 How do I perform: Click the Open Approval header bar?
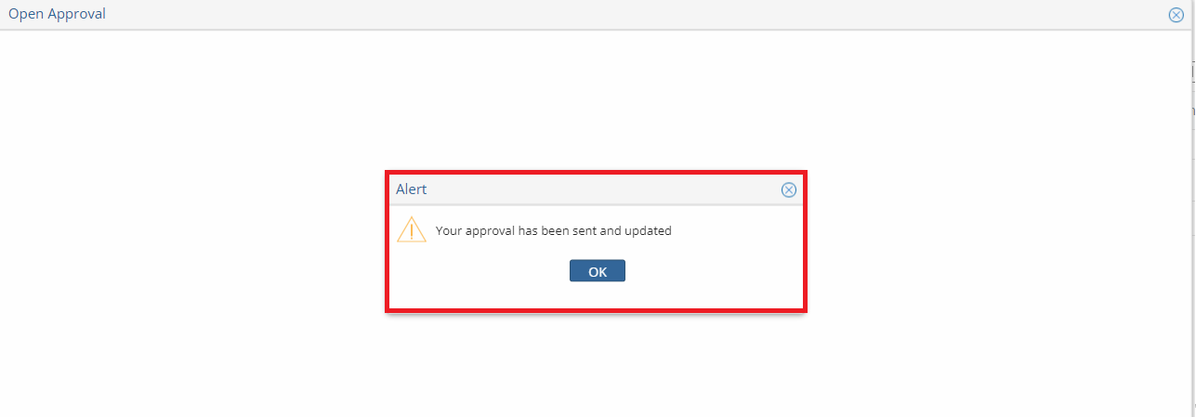click(x=595, y=15)
